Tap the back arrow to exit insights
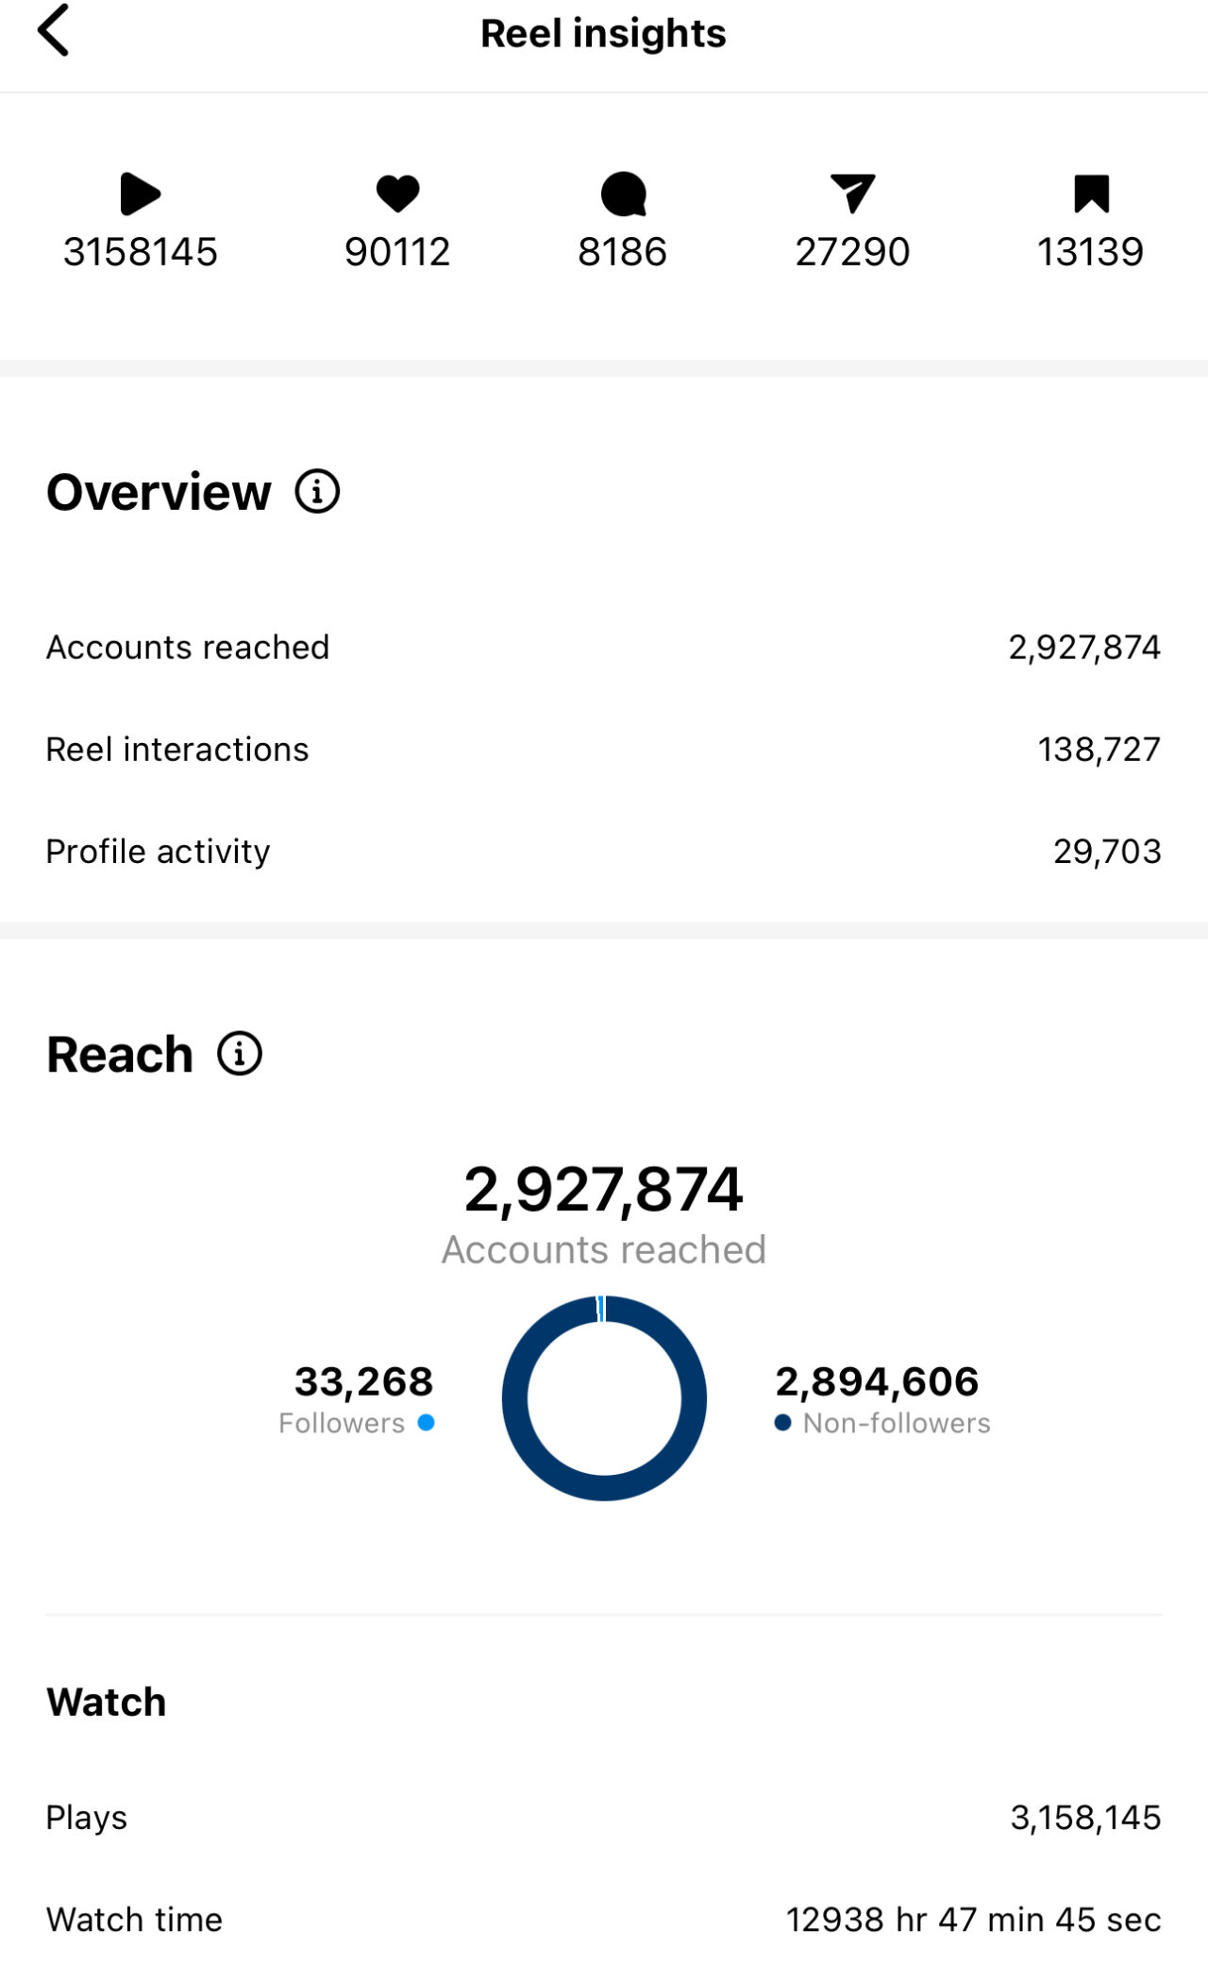Viewport: 1208px width, 1964px height. click(x=54, y=31)
